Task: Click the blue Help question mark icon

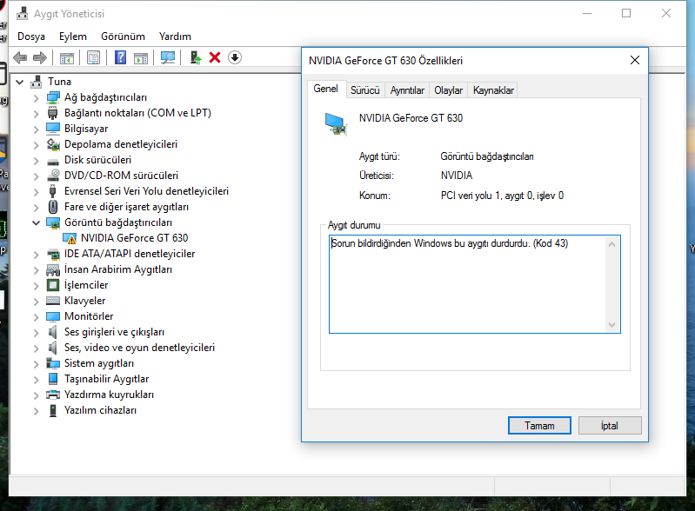Action: click(x=120, y=57)
